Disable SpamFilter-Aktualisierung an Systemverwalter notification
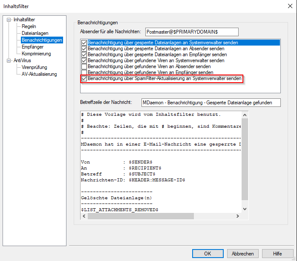The image size is (297, 261). [x=84, y=79]
